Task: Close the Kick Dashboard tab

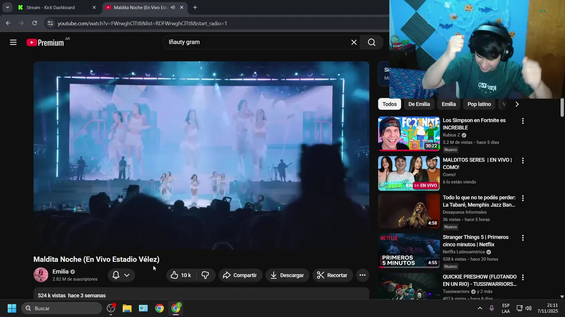Action: pos(94,7)
